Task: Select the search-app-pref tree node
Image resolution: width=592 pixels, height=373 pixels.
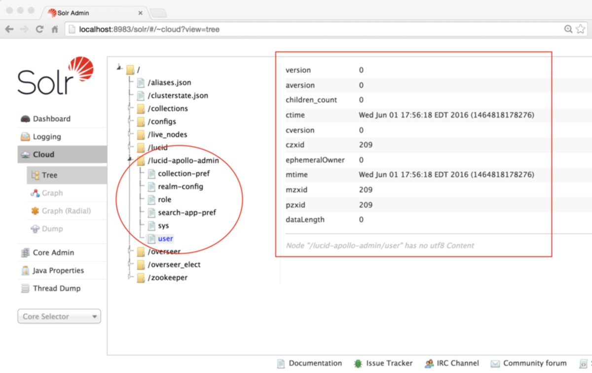Action: (187, 213)
